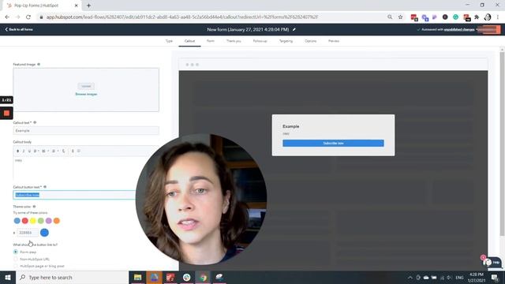Open the HubSpot Help chat widget

pos(492,263)
